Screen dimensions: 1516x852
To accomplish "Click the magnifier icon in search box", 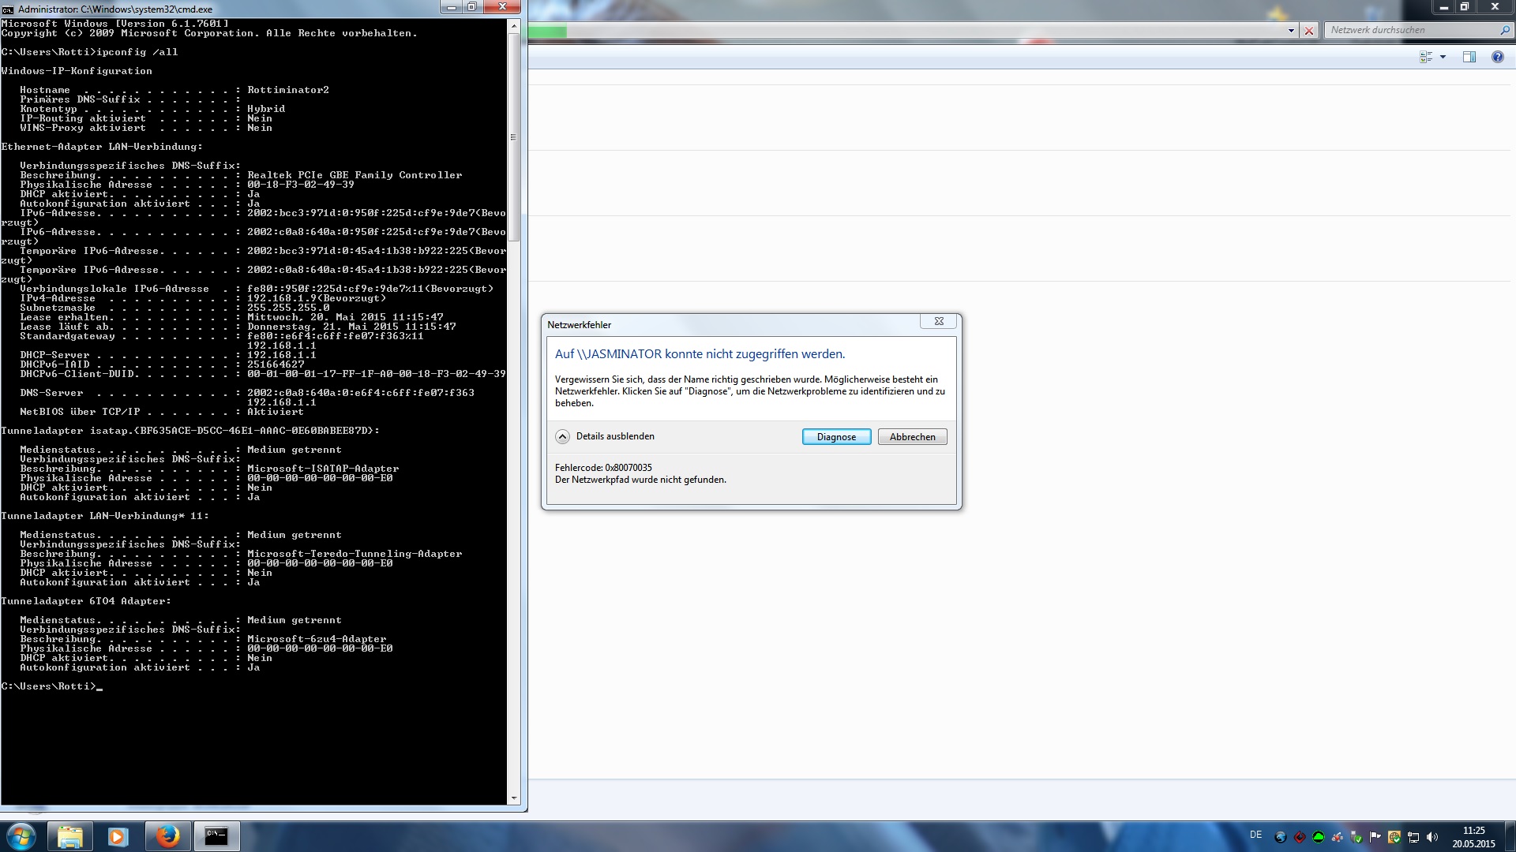I will pos(1504,30).
